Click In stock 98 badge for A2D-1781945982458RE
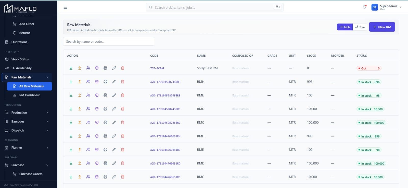Viewport: 408px width, 188px height. (369, 96)
